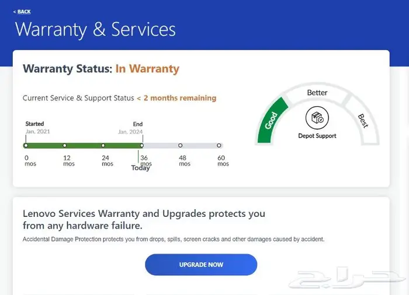Select the Better gauge segment
This screenshot has height=295, width=409.
(x=317, y=92)
